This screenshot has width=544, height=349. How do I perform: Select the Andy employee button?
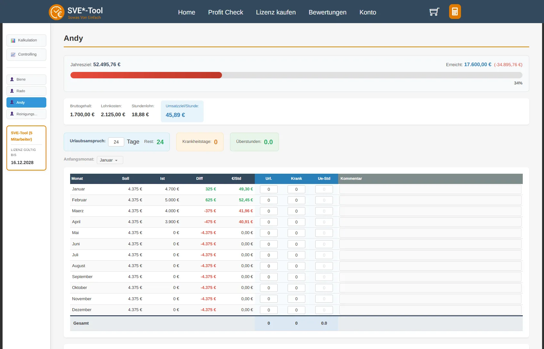(26, 102)
